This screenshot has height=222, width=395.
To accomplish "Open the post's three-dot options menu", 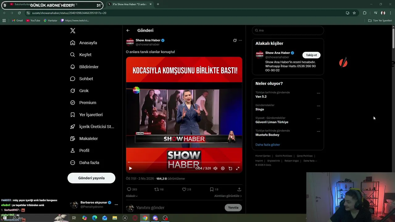I will (240, 40).
